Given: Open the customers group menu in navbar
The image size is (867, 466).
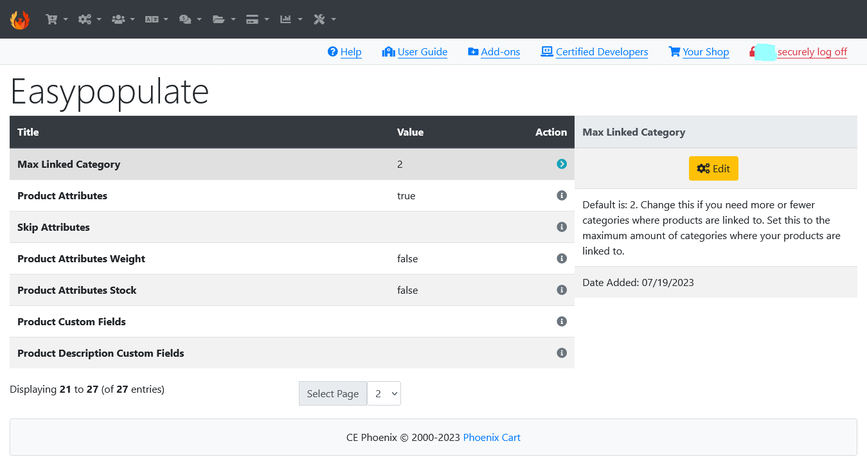Looking at the screenshot, I should pyautogui.click(x=123, y=19).
